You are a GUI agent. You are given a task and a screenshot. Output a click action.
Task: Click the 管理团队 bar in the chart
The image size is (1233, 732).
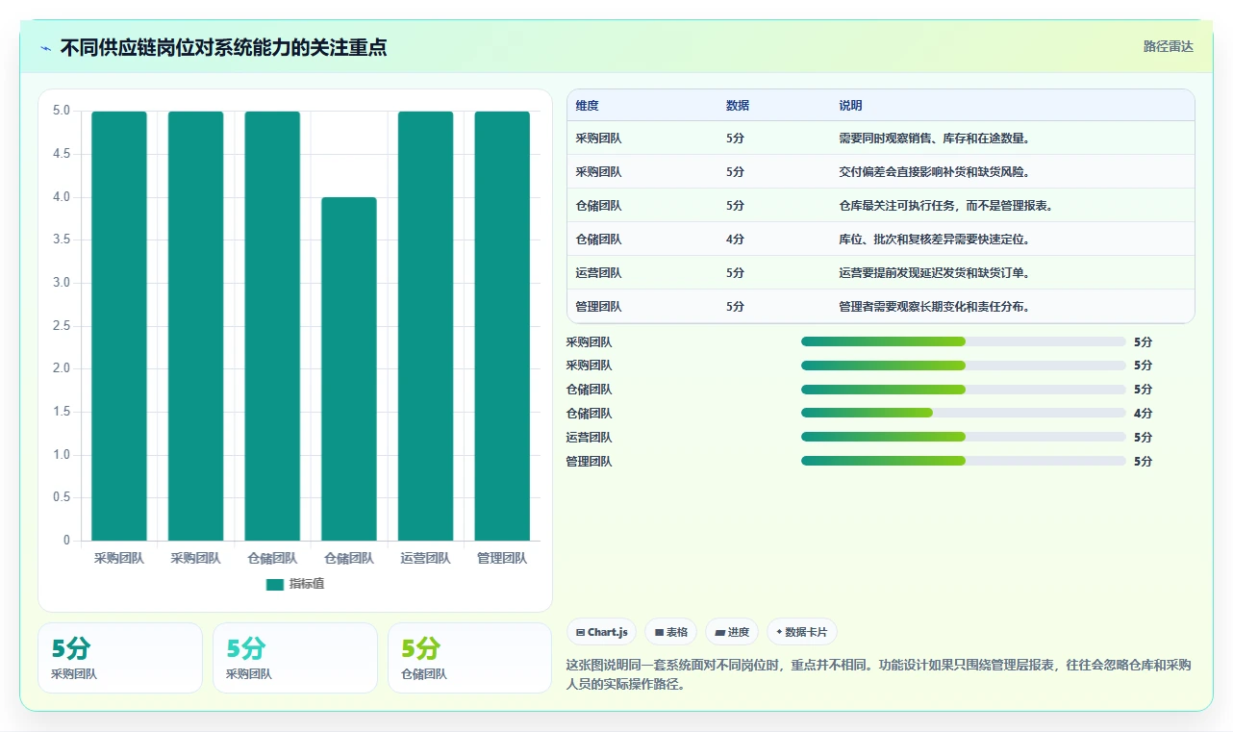tap(502, 326)
